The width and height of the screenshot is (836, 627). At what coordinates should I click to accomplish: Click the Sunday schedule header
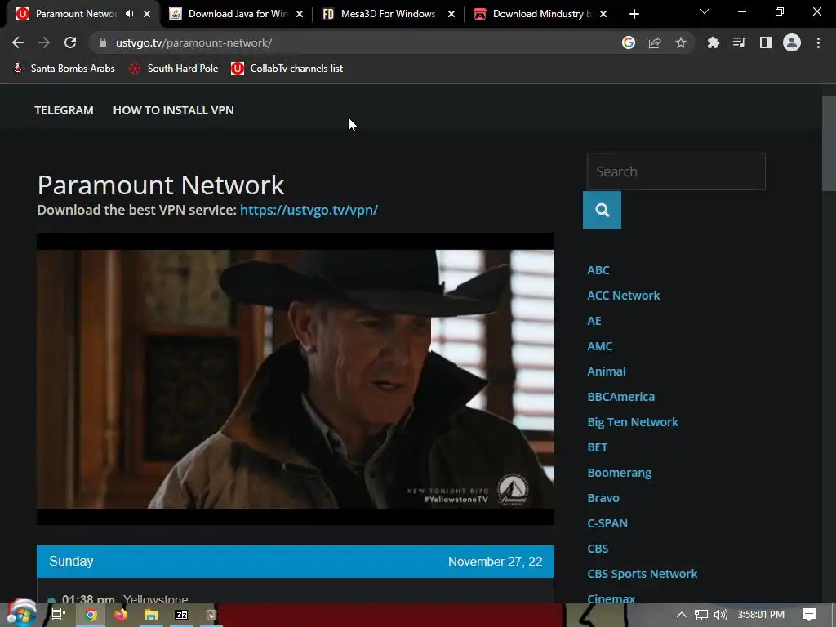(x=296, y=562)
